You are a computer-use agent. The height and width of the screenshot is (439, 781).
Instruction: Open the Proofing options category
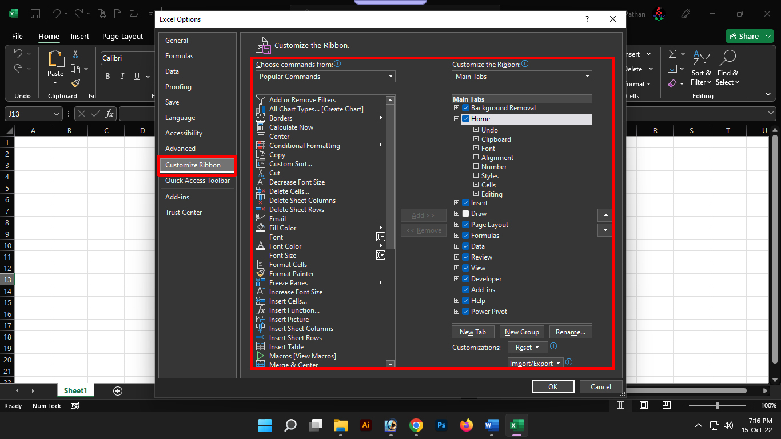click(x=178, y=87)
